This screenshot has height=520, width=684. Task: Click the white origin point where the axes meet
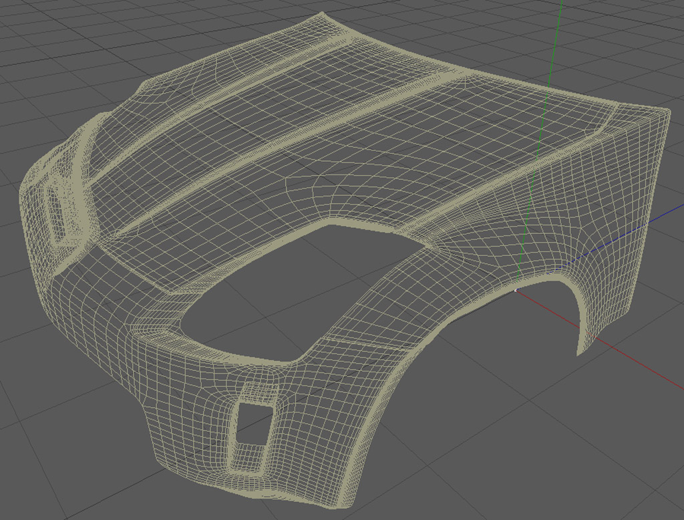pyautogui.click(x=516, y=290)
